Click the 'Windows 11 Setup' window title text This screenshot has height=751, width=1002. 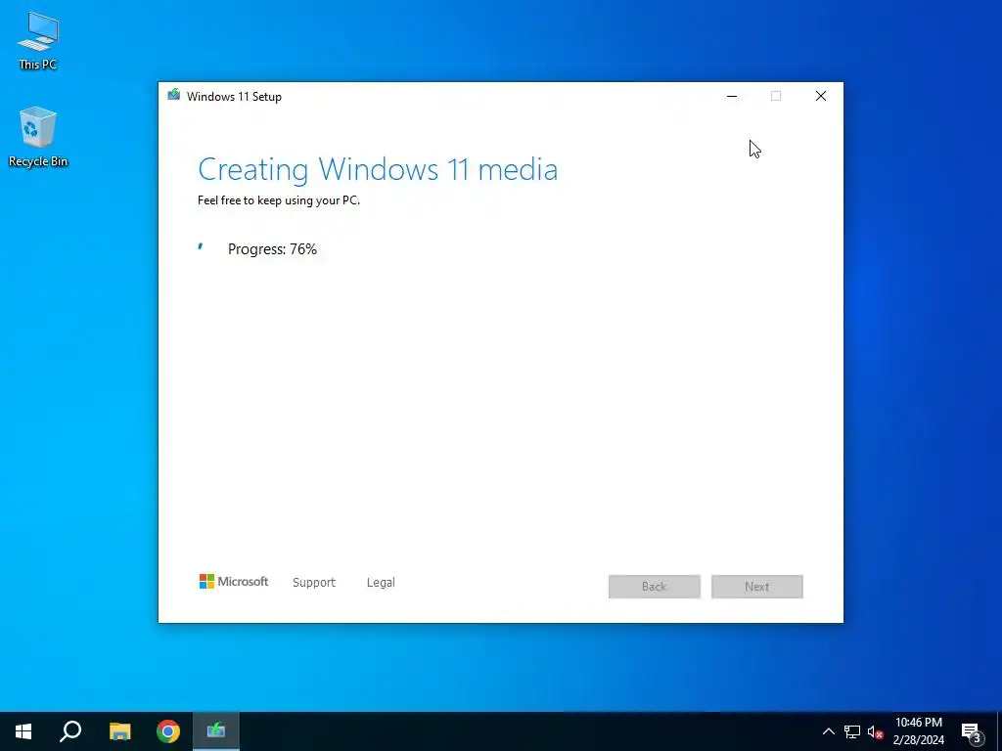234,97
